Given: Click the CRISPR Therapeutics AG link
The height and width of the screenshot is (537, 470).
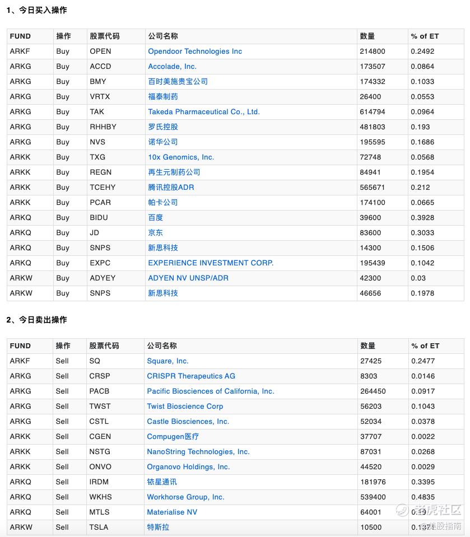Looking at the screenshot, I should tap(191, 376).
